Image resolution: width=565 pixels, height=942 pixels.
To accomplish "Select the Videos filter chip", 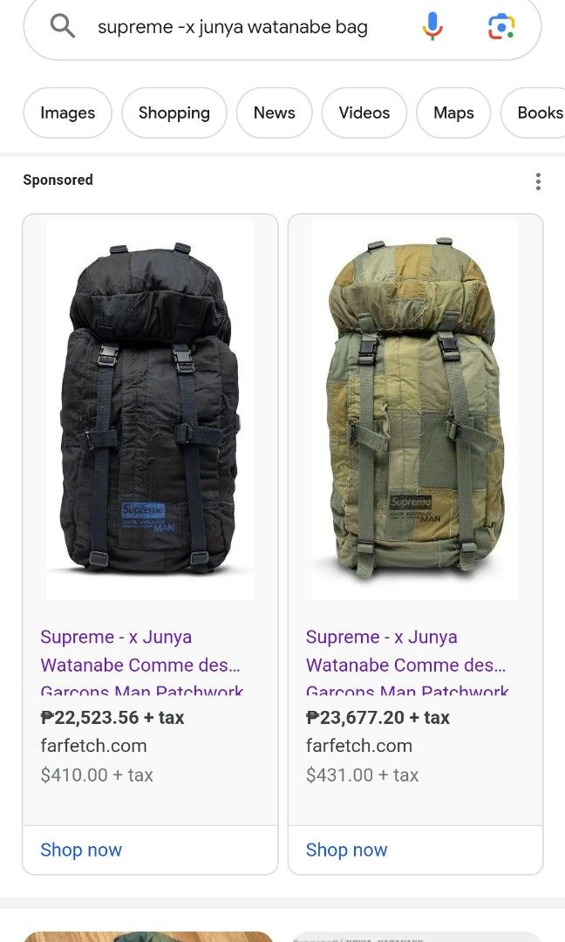I will (364, 113).
